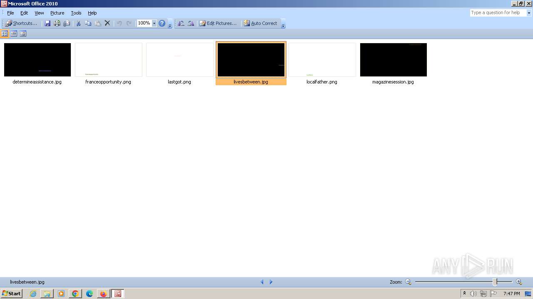This screenshot has width=533, height=299.
Task: Launch Internet Explorer from taskbar
Action: click(x=33, y=294)
